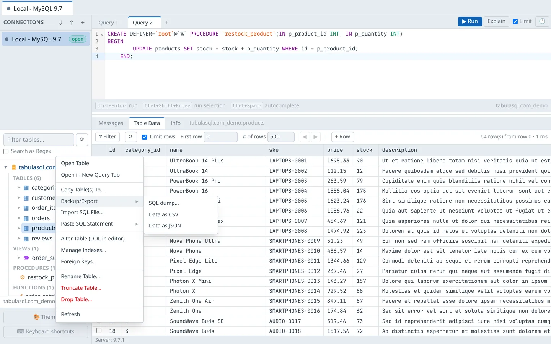Export Data as JSON
This screenshot has width=551, height=344.
point(181,226)
